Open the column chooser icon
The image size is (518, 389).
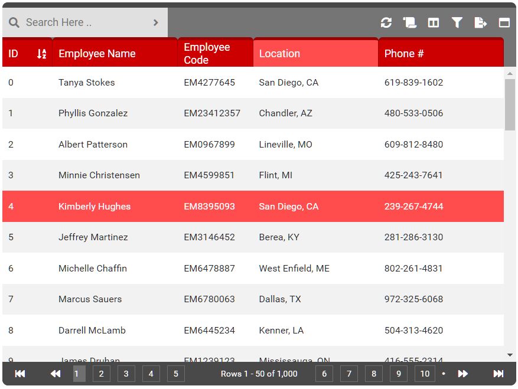tap(434, 22)
